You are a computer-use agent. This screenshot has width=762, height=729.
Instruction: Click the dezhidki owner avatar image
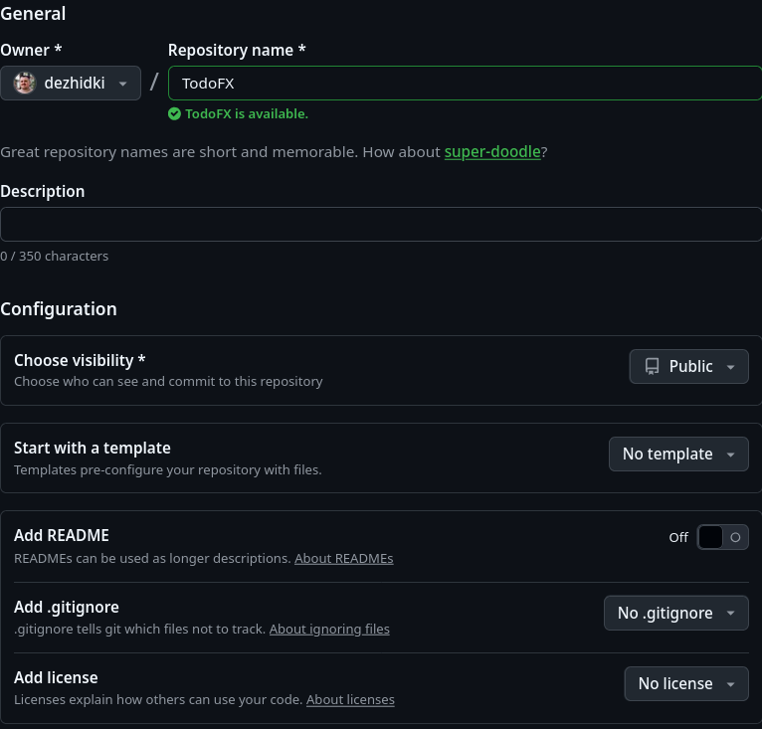(25, 84)
